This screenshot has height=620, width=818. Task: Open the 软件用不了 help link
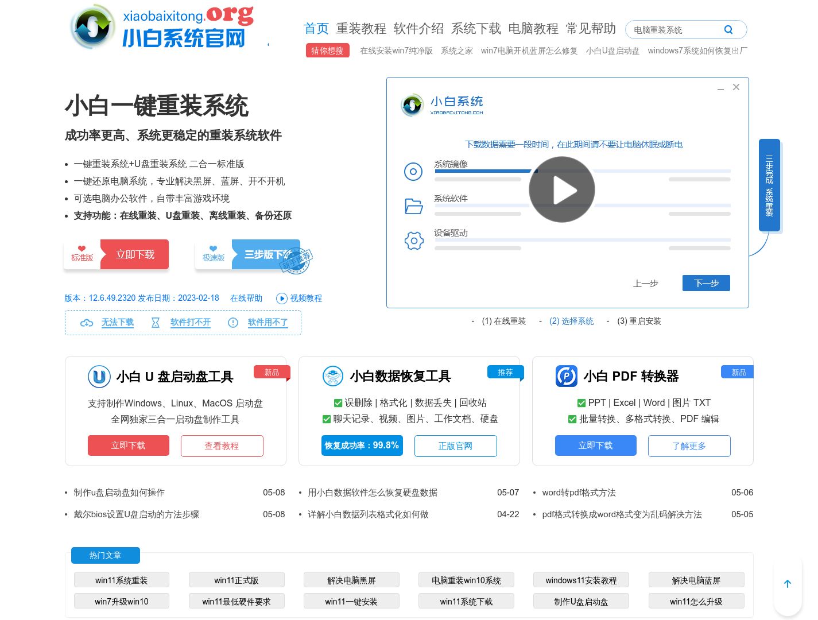268,323
